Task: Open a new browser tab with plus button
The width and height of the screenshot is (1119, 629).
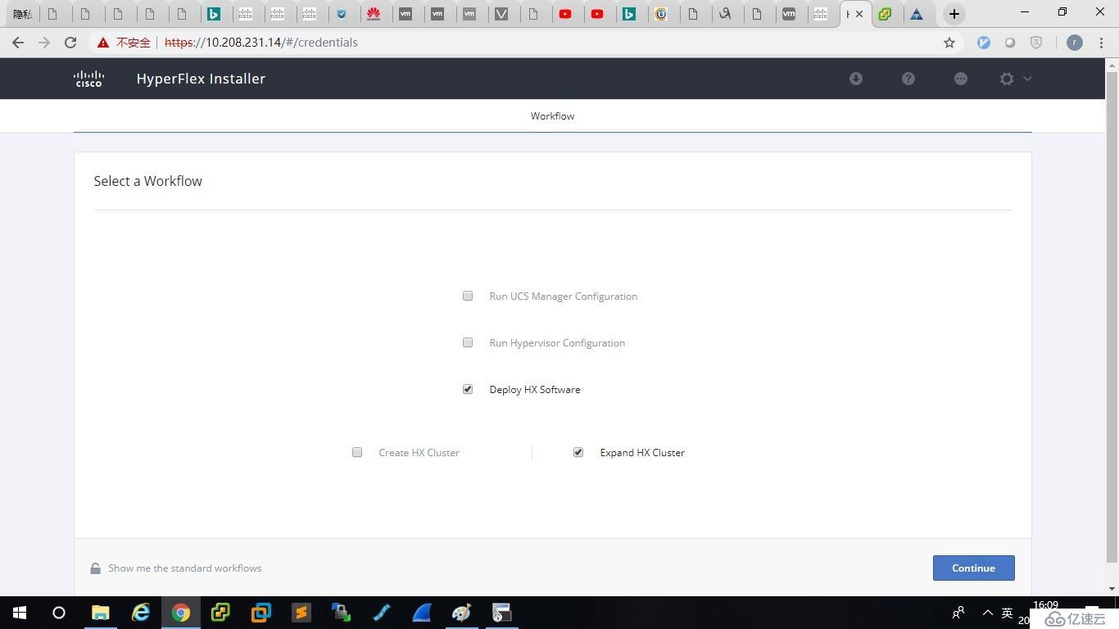Action: tap(954, 14)
